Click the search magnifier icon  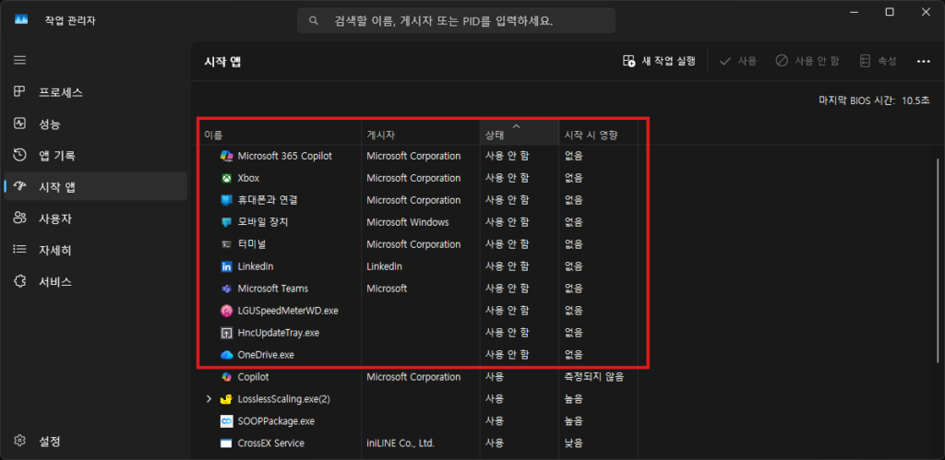[314, 20]
